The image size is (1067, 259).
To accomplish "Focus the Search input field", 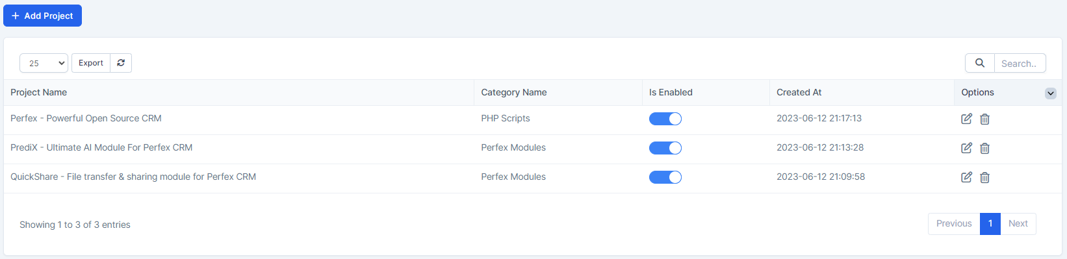I will pyautogui.click(x=1020, y=63).
